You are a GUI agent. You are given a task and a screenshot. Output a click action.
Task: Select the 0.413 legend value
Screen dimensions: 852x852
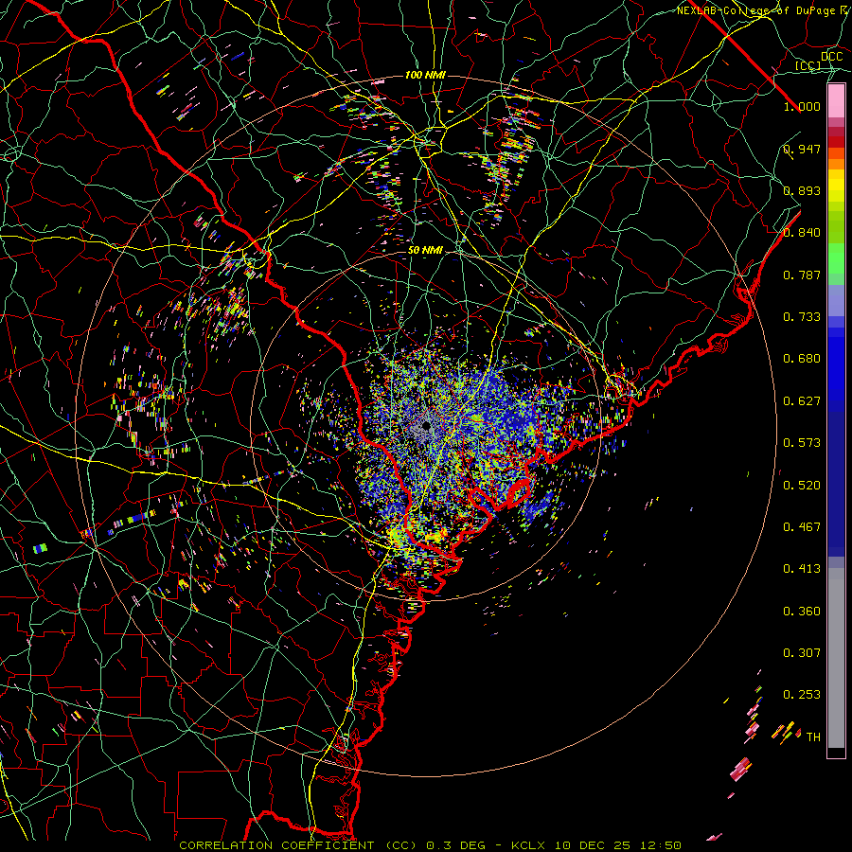coord(802,569)
